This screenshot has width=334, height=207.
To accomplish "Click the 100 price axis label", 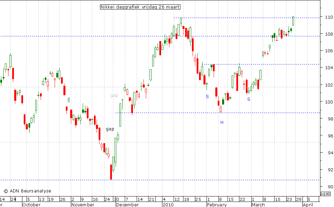I will click(x=329, y=102).
